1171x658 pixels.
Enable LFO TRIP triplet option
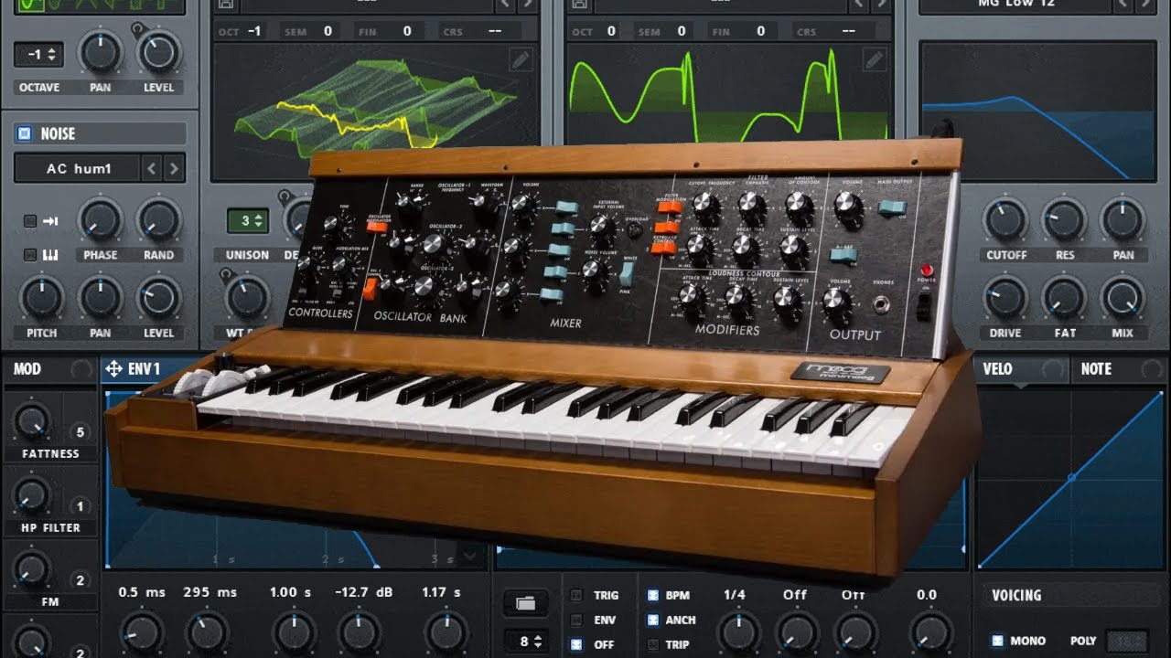652,644
